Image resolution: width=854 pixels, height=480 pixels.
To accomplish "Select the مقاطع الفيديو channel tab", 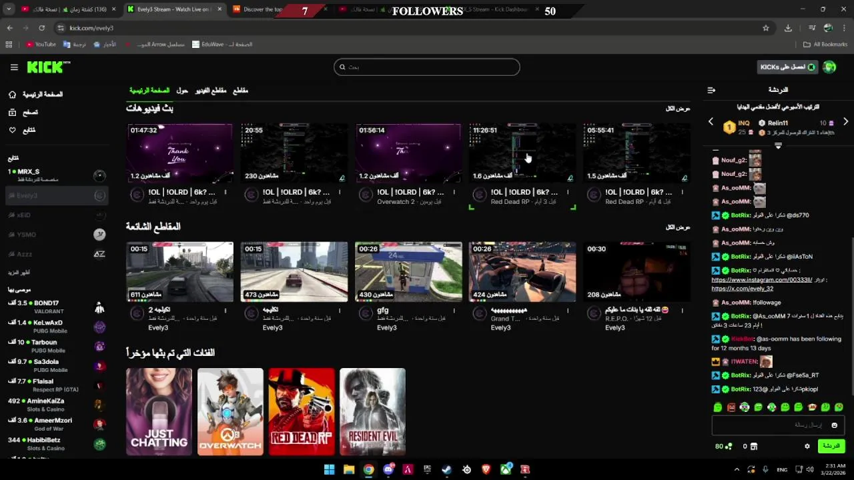I will [210, 91].
